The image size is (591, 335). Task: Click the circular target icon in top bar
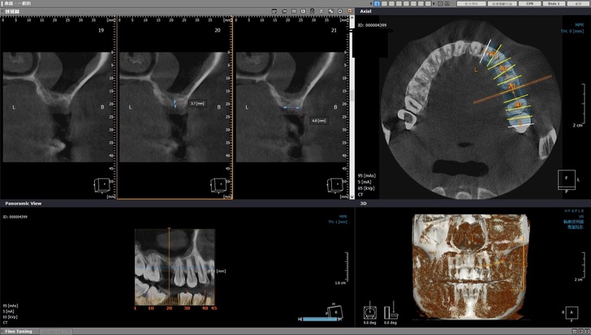point(440,3)
